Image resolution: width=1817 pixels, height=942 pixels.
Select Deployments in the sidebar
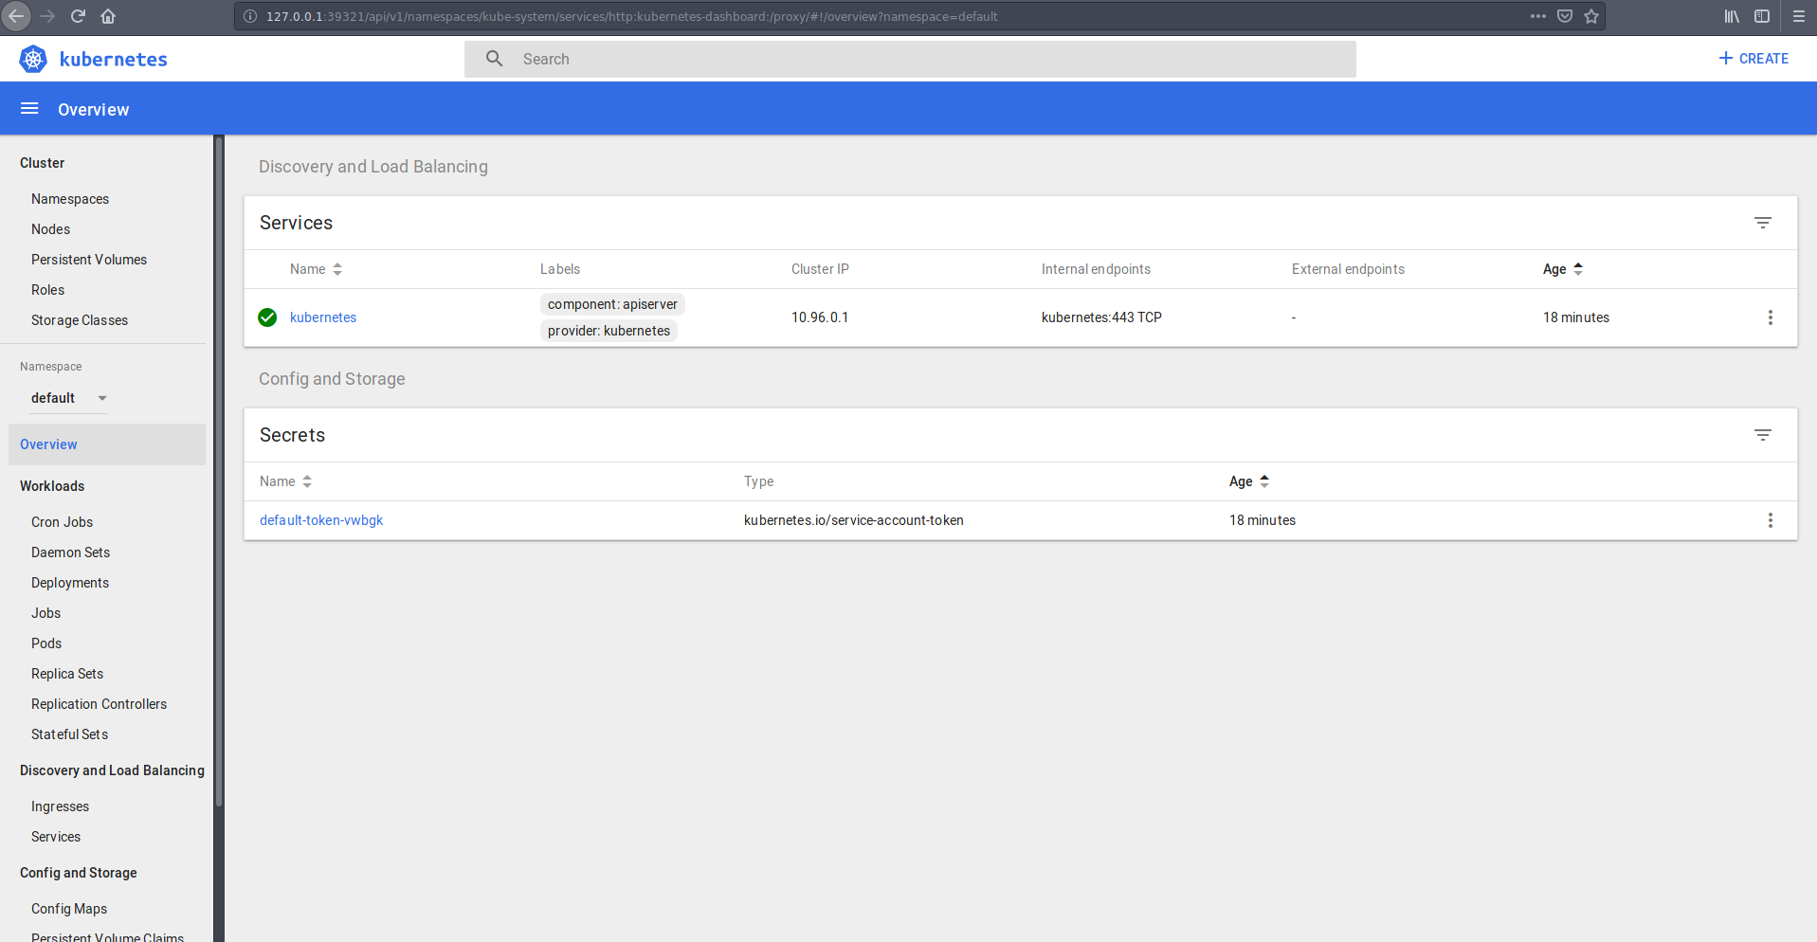(70, 583)
